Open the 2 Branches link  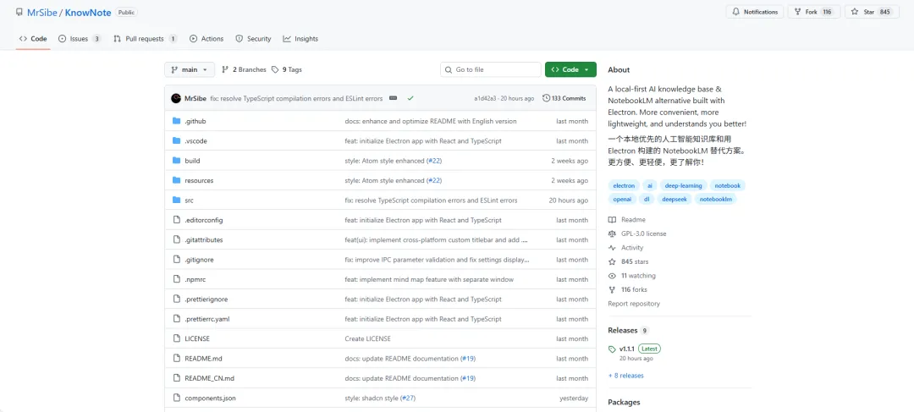(x=245, y=70)
